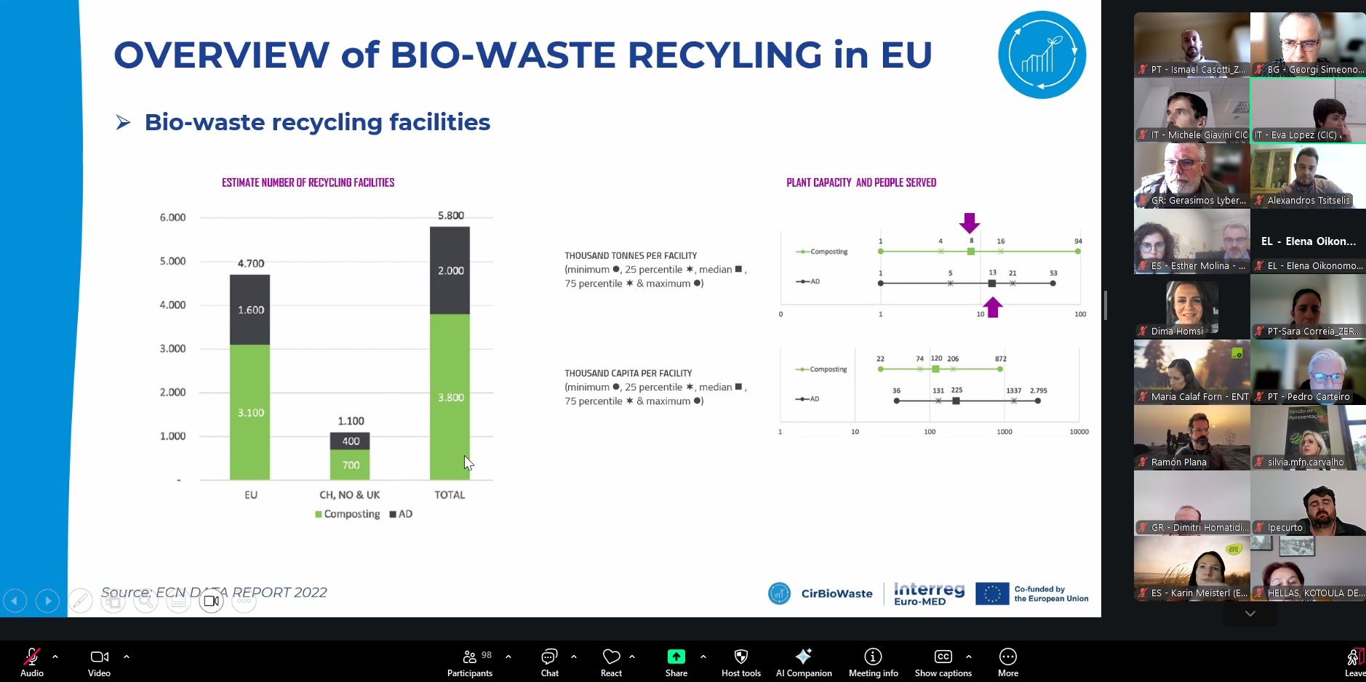Click Leave meeting button
This screenshot has width=1366, height=682.
1354,662
